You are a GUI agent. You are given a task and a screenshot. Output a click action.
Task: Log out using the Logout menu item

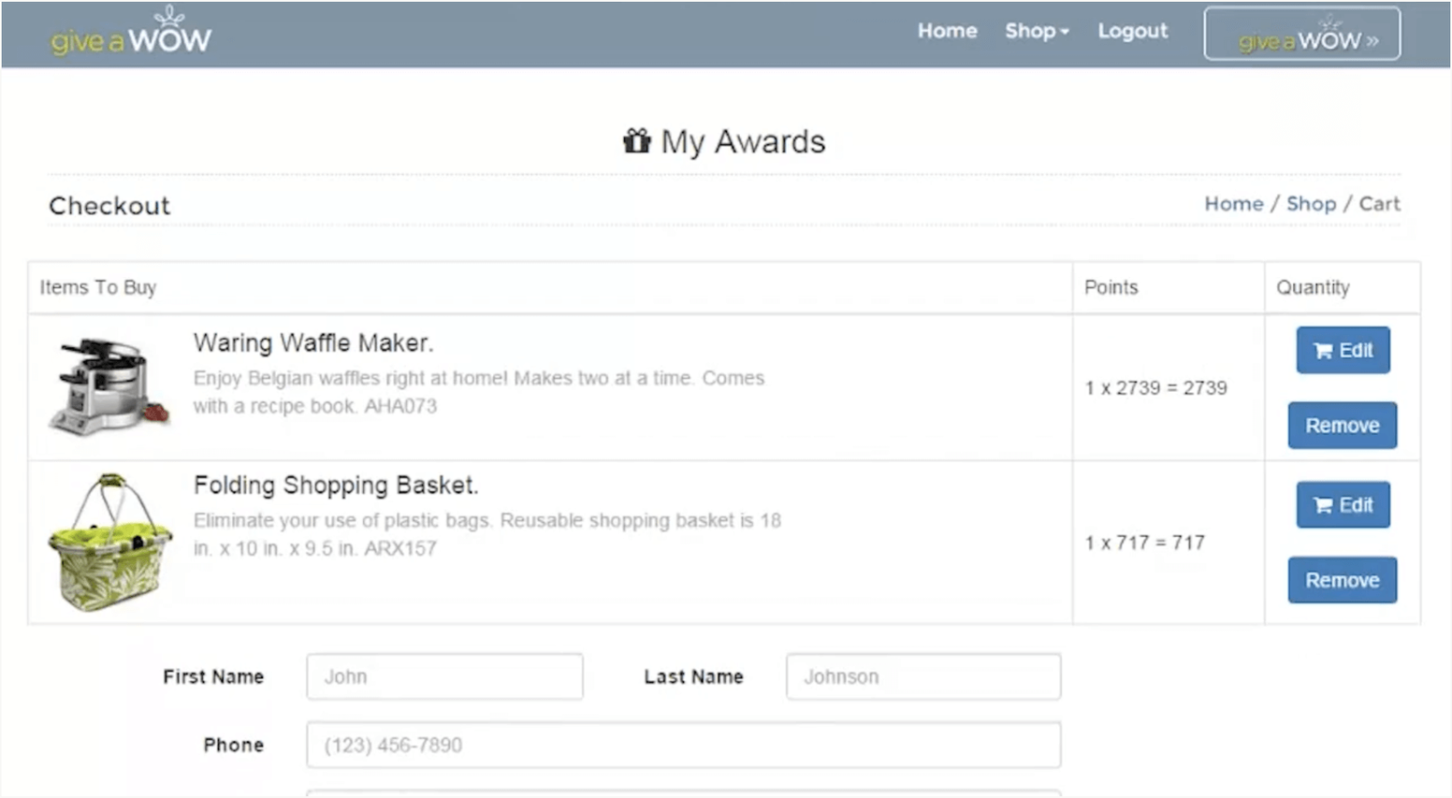1133,31
